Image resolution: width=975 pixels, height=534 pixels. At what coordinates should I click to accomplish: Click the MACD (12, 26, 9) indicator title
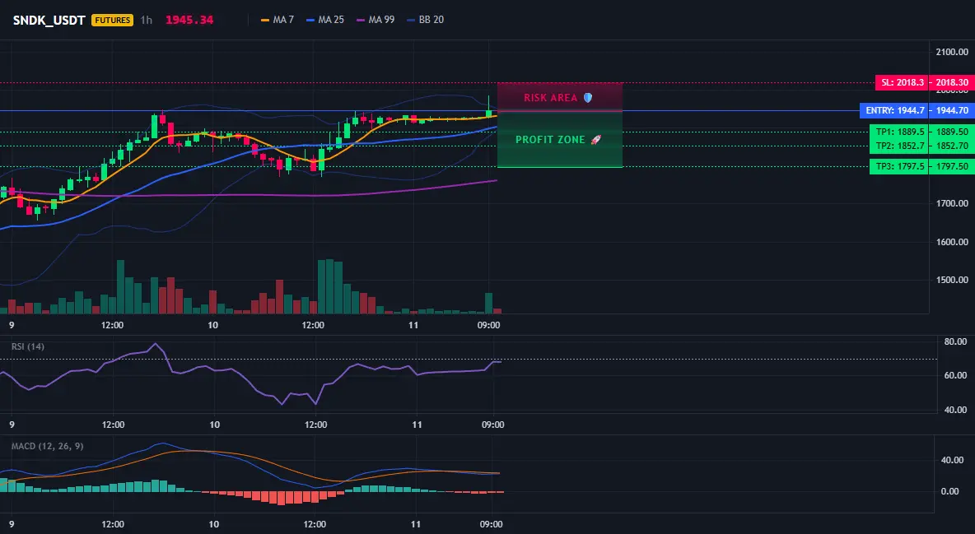click(47, 446)
